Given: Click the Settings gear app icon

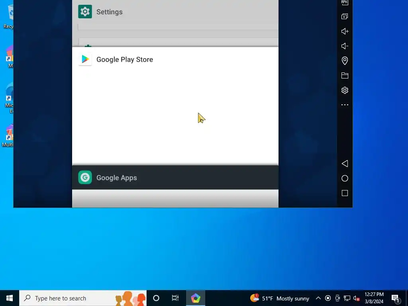Looking at the screenshot, I should click(x=85, y=12).
